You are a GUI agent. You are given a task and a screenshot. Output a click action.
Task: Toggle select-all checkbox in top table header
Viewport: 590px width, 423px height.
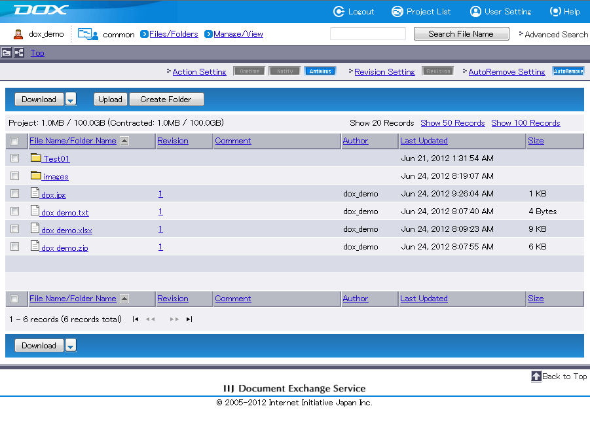(x=14, y=141)
